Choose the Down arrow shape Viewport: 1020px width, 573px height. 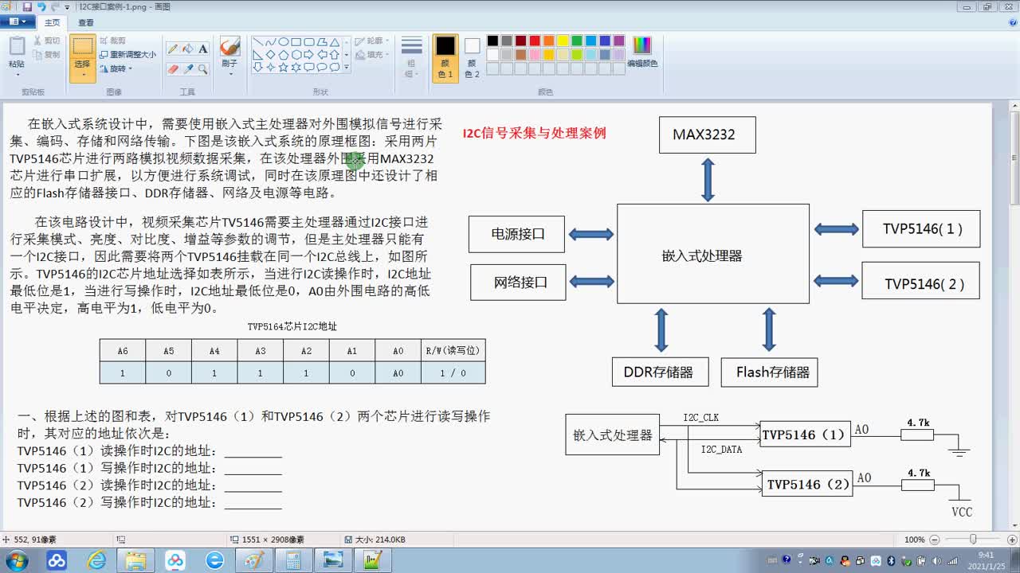click(x=257, y=68)
